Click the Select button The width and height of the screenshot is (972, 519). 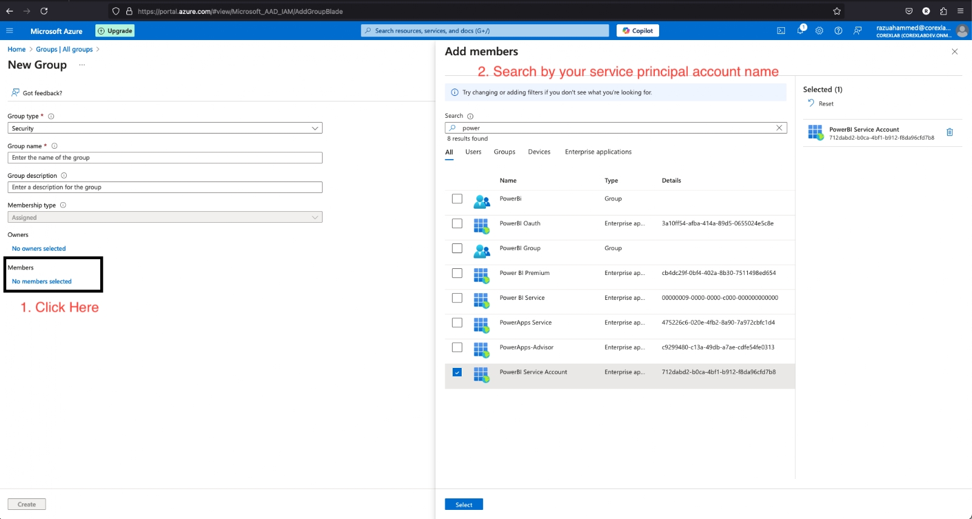point(464,504)
